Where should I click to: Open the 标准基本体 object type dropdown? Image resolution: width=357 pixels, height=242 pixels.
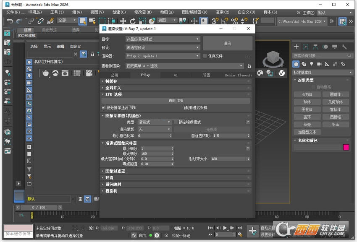point(323,73)
